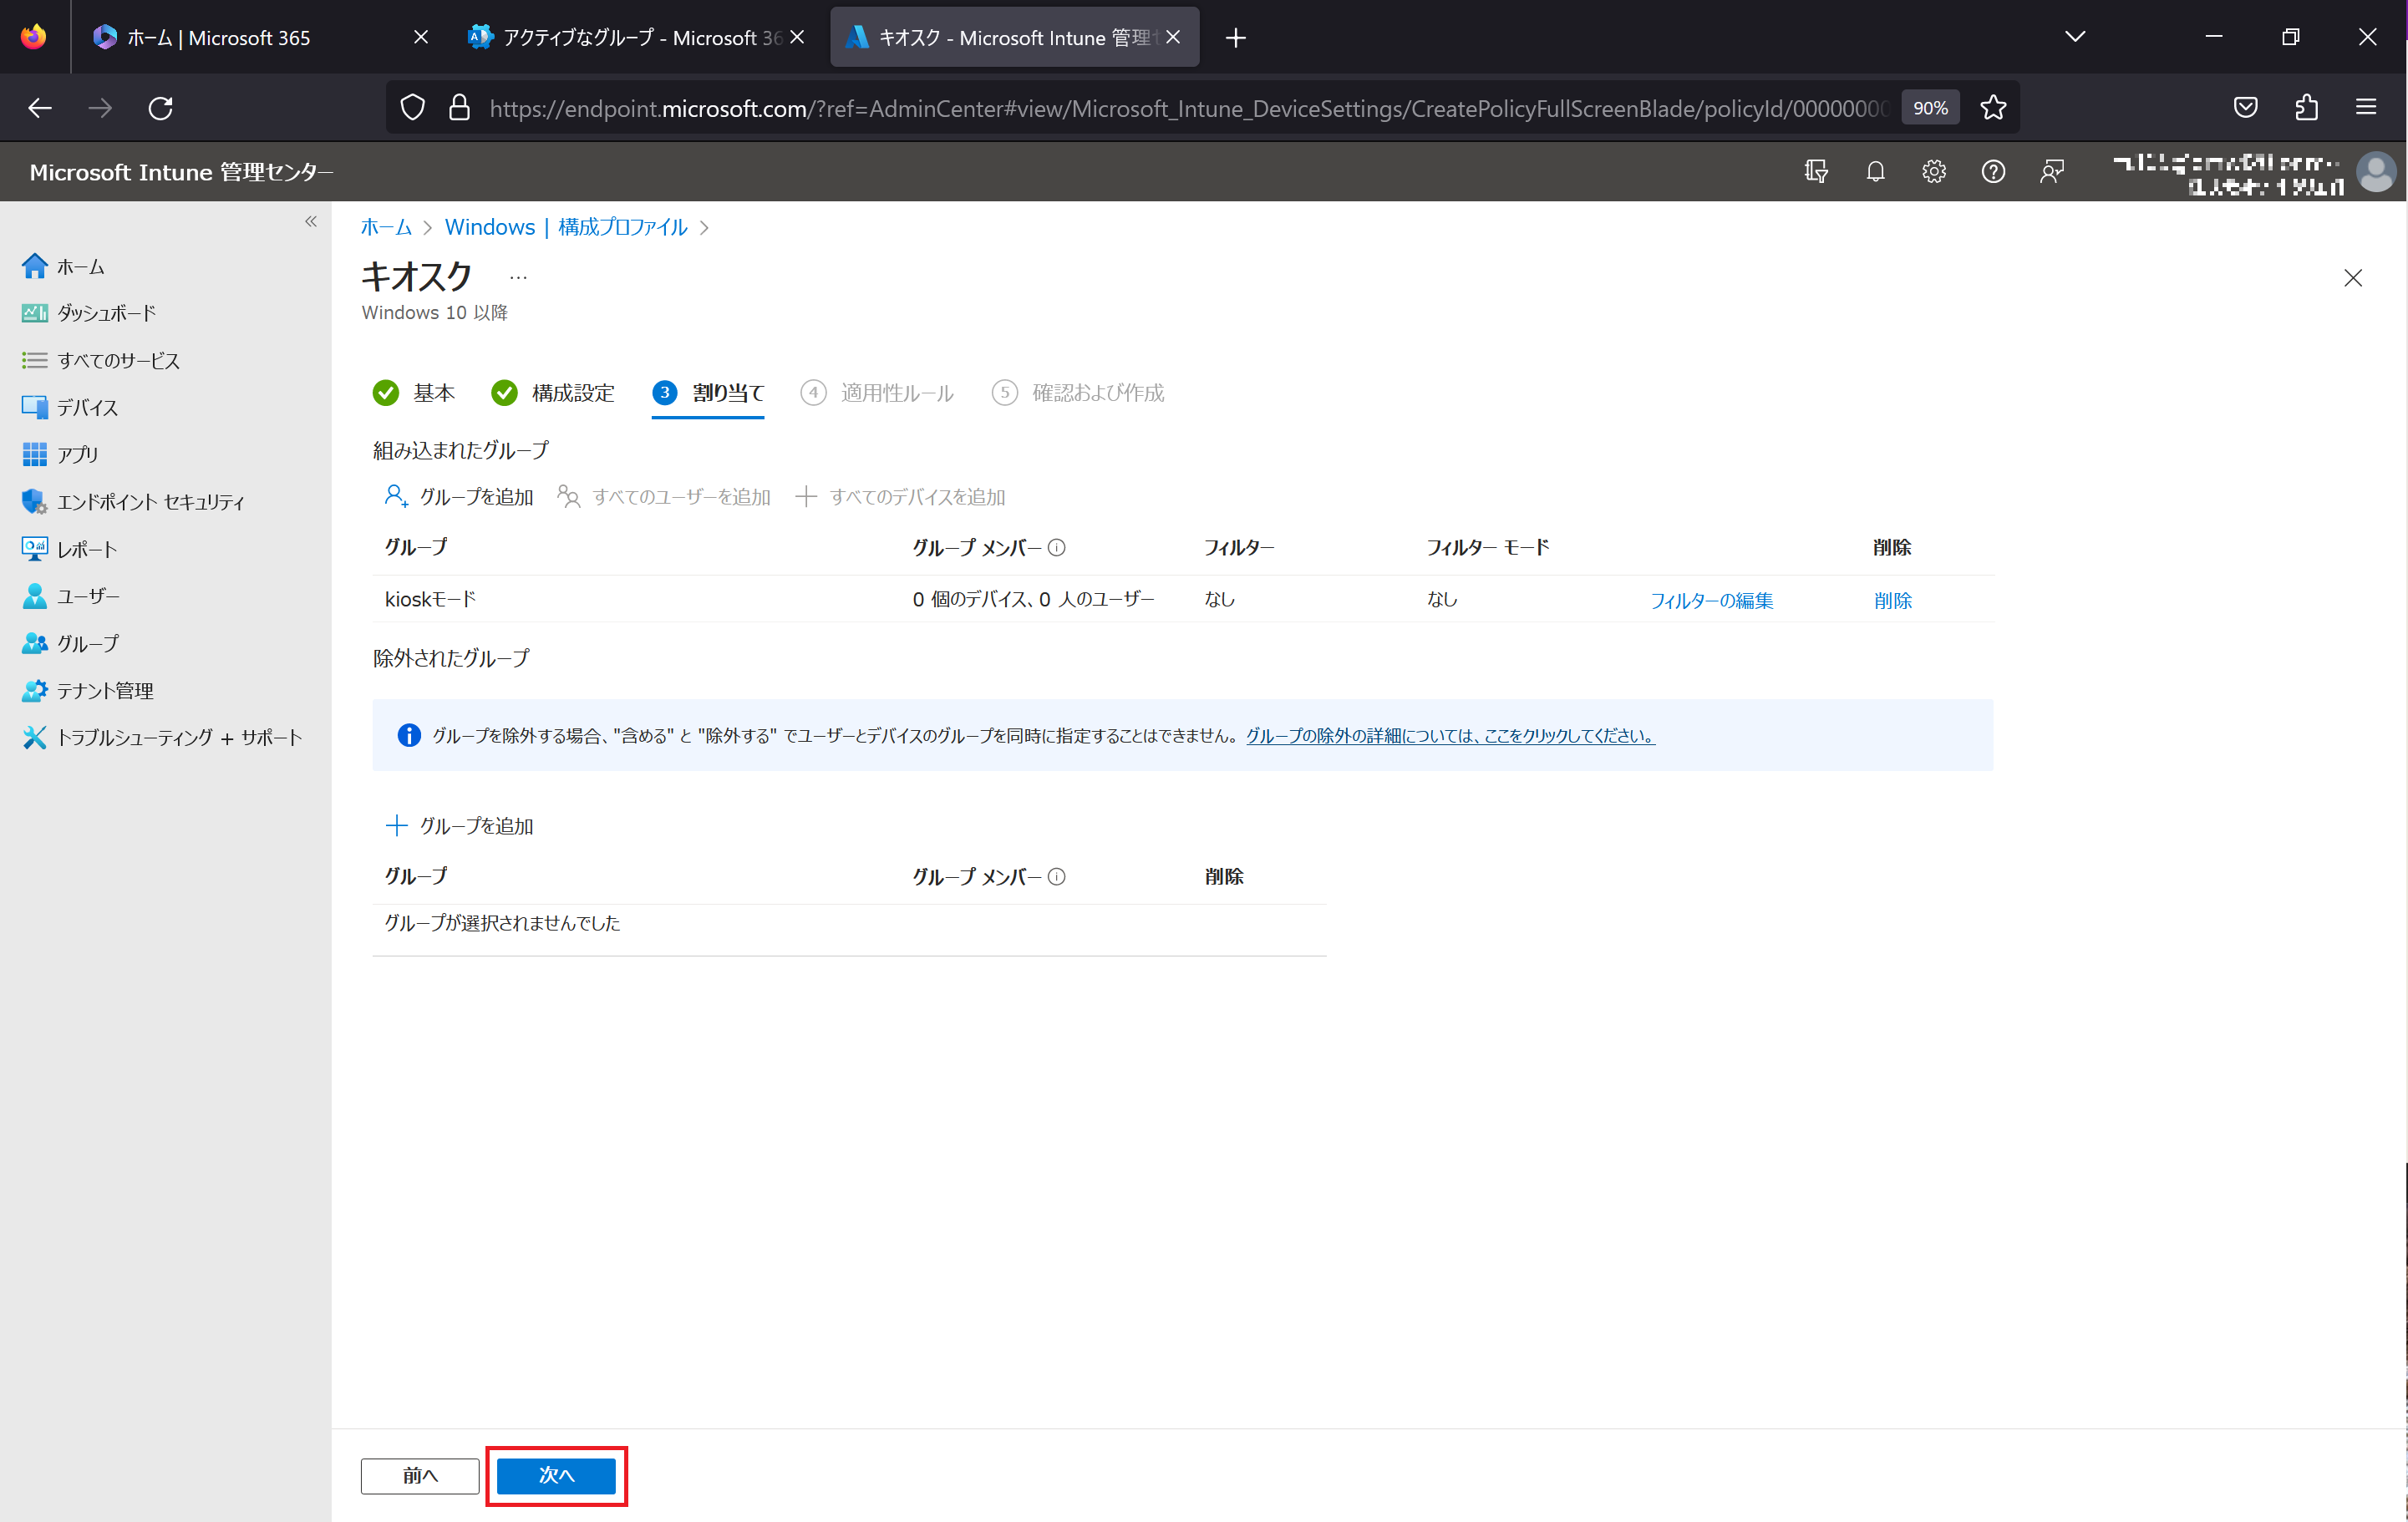
Task: Delete the kioskモード group row
Action: pyautogui.click(x=1892, y=600)
